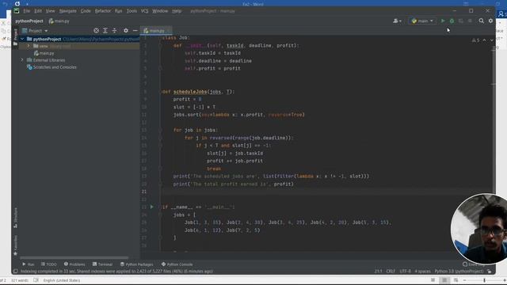Viewport: 507px width, 285px height.
Task: Hide the Project panel with minus icon
Action: point(135,30)
